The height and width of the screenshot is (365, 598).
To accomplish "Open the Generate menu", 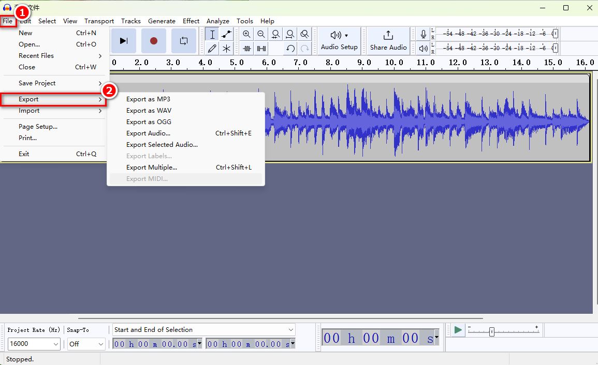I will click(162, 21).
